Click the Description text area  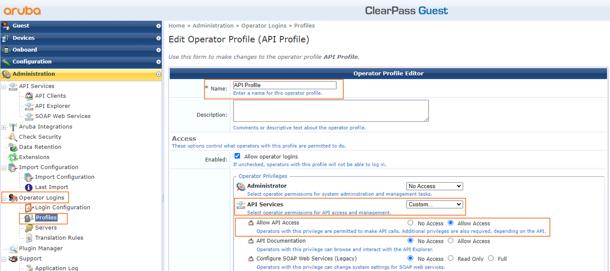coord(331,111)
